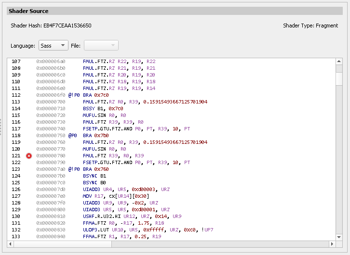This screenshot has width=350, height=255.
Task: Select line number 107 in the gutter
Action: click(16, 62)
